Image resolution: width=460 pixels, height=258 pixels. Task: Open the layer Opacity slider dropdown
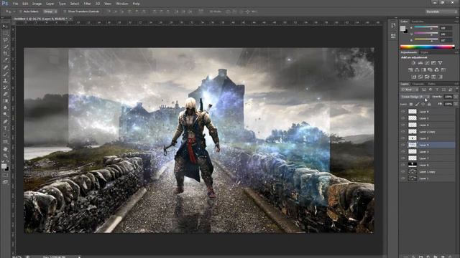456,97
